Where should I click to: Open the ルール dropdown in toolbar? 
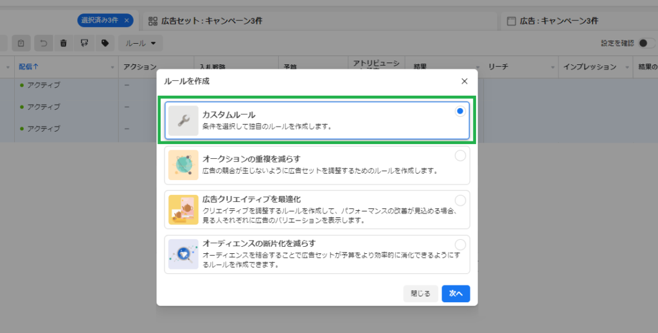[141, 43]
